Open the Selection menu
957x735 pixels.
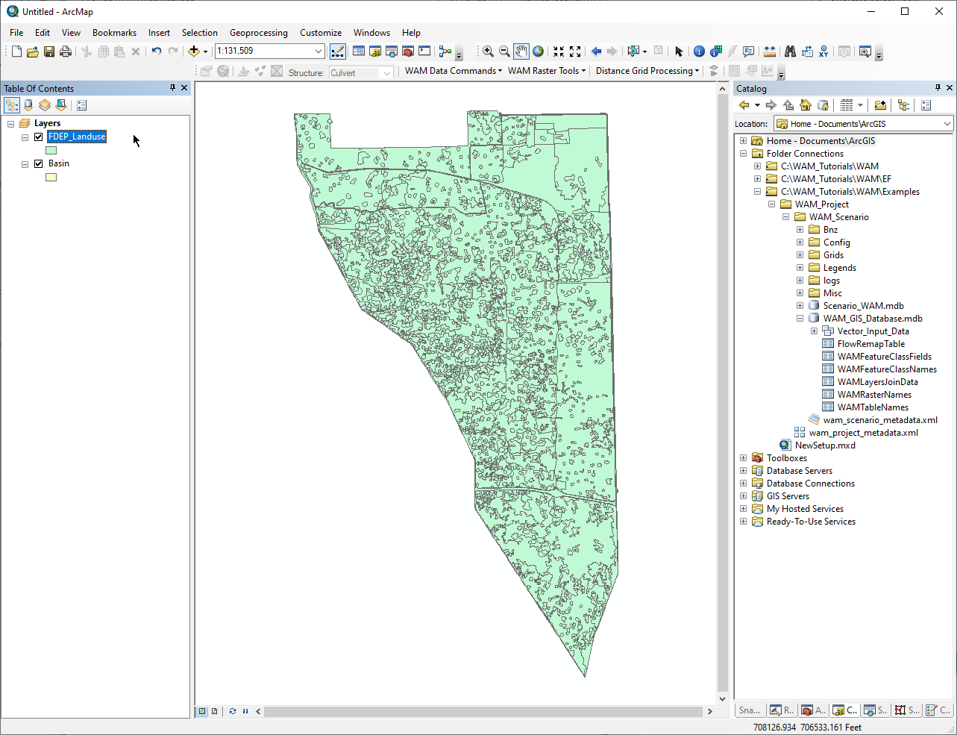200,33
